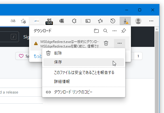Open the user profile avatar

pyautogui.click(x=138, y=21)
